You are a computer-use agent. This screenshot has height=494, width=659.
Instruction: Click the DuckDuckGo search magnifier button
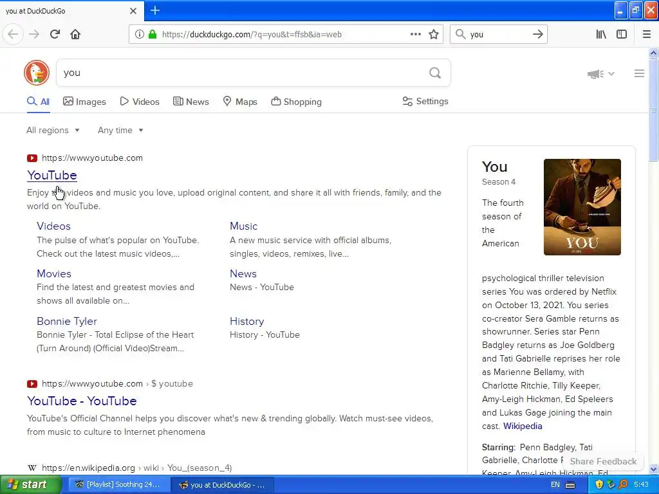tap(435, 73)
